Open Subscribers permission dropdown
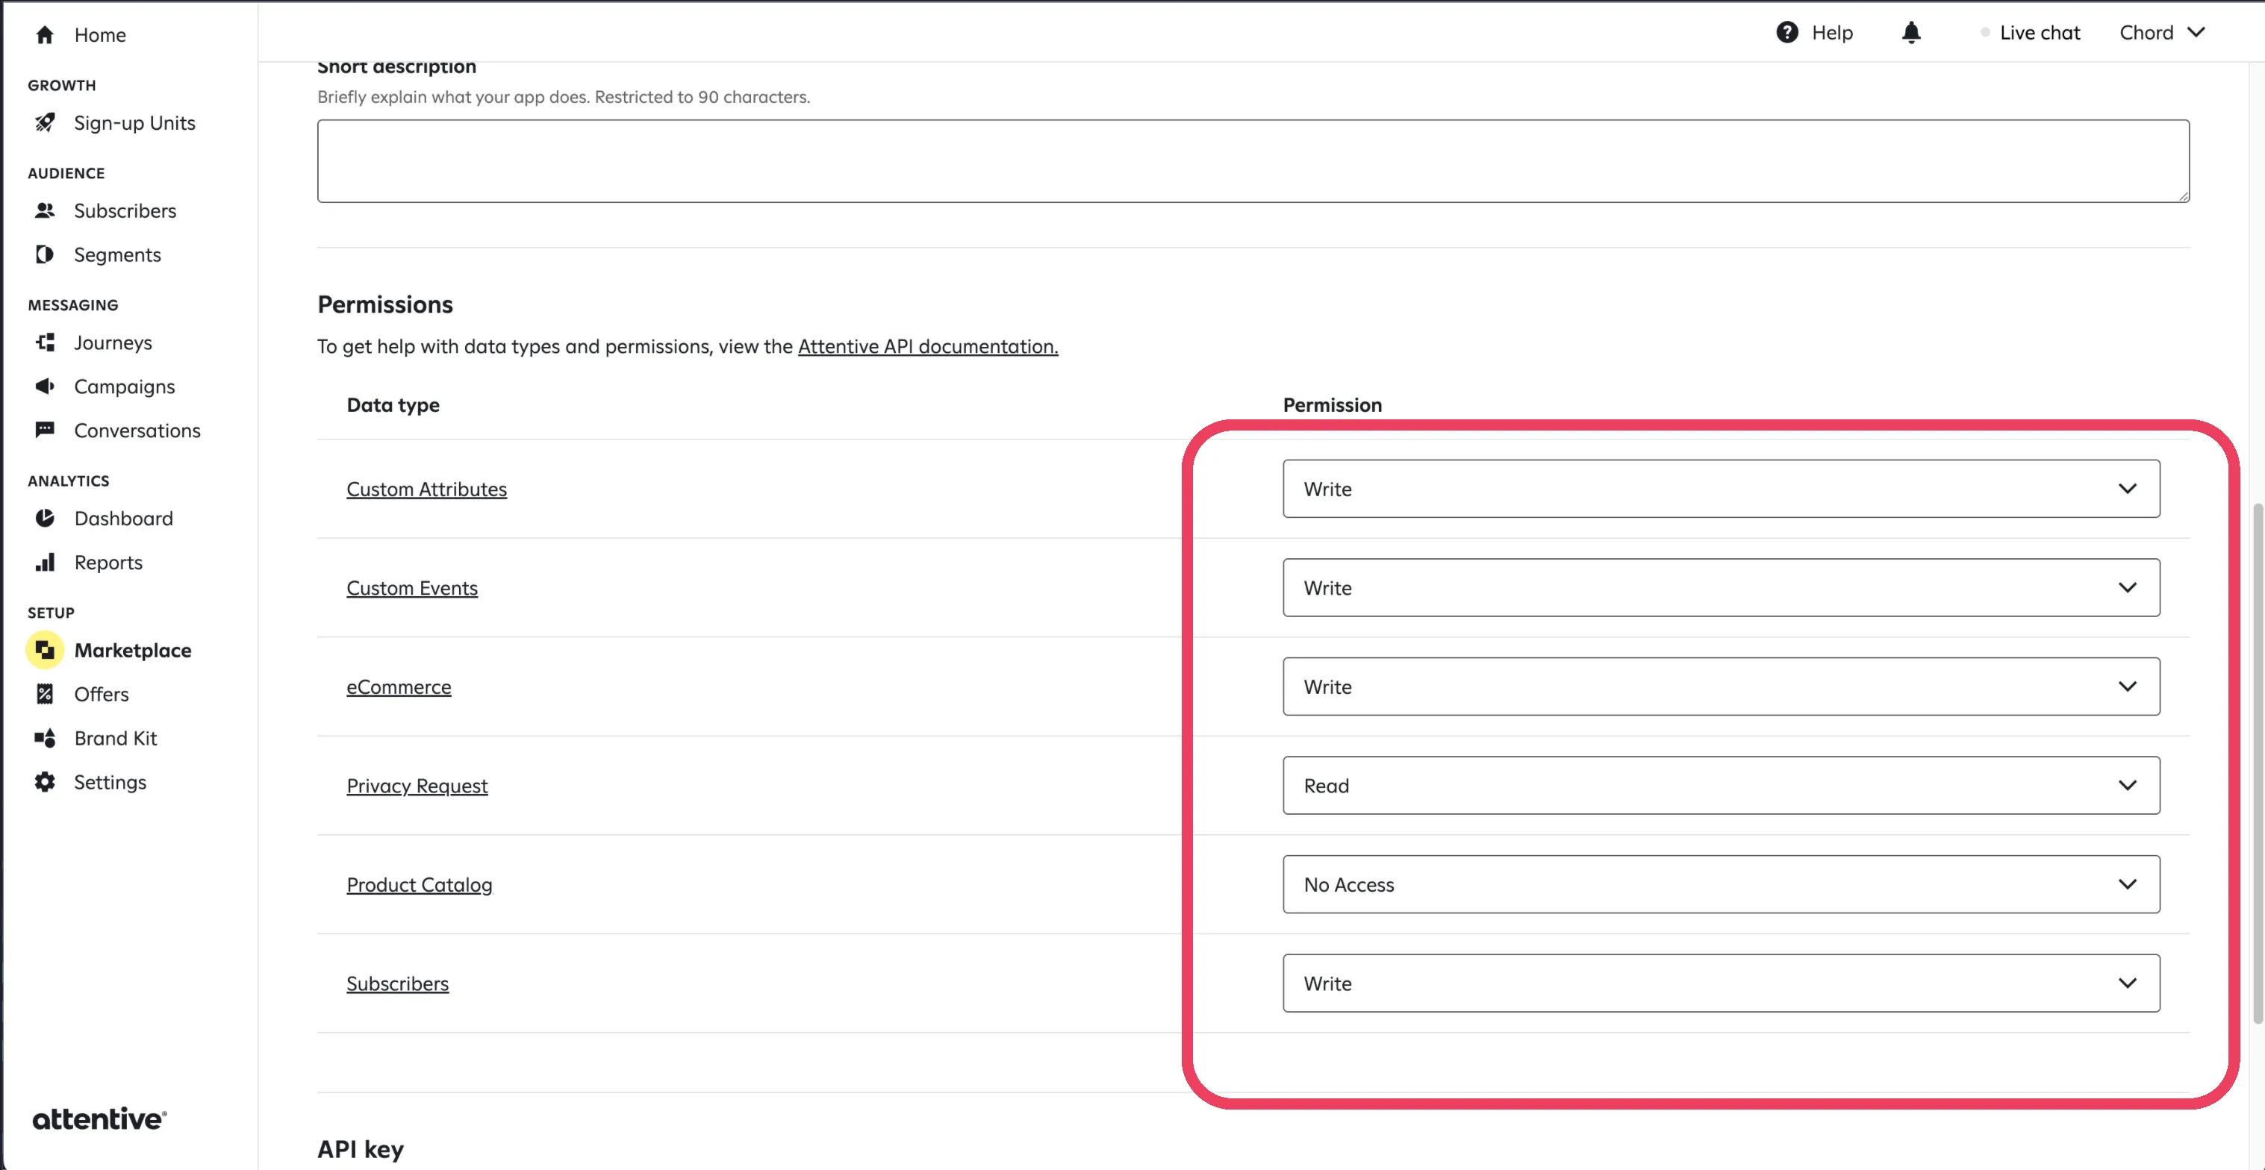This screenshot has width=2265, height=1170. pyautogui.click(x=1721, y=983)
